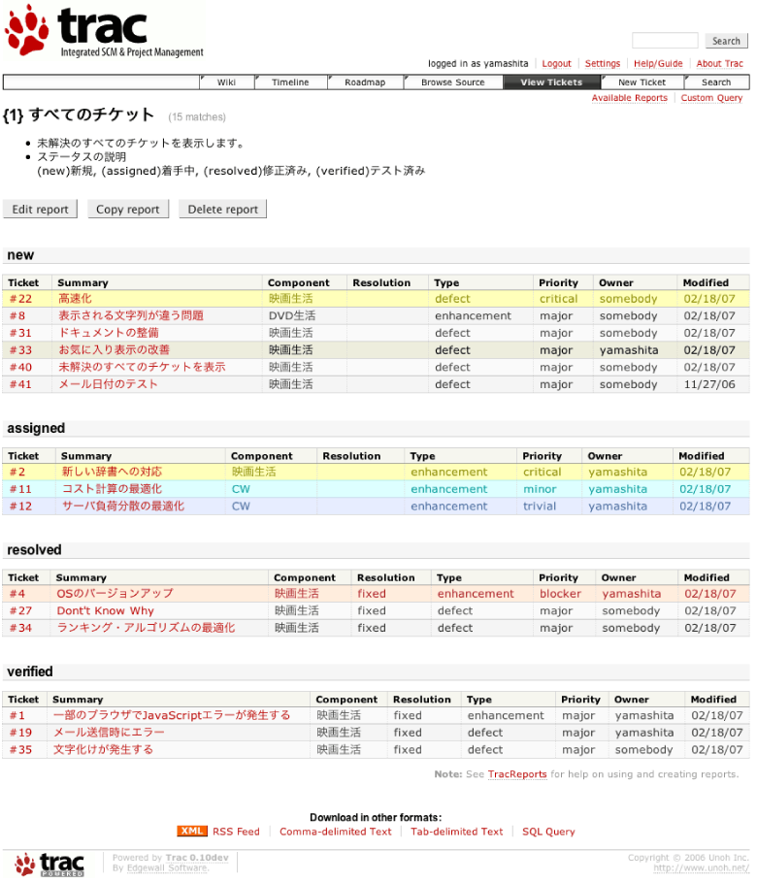This screenshot has width=757, height=883.
Task: Click the Trac 0.10dev footer link
Action: [x=197, y=858]
